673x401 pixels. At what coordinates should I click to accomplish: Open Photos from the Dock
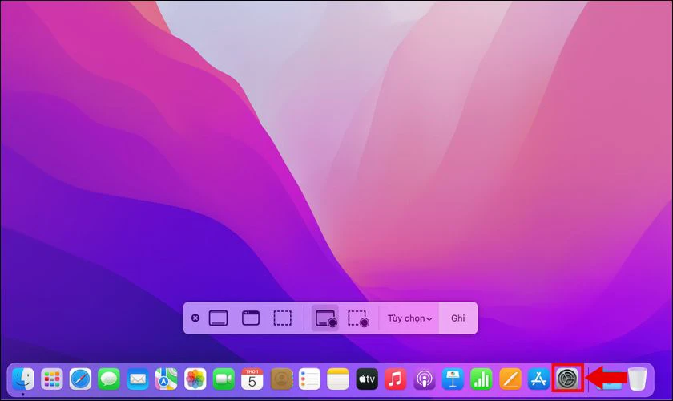click(195, 379)
